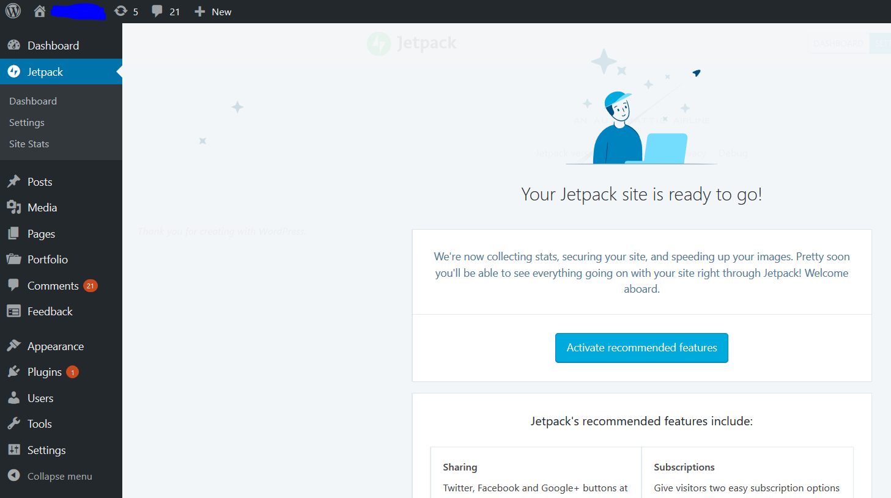Screen dimensions: 891x498
Task: Click Activate recommended features button
Action: point(641,348)
